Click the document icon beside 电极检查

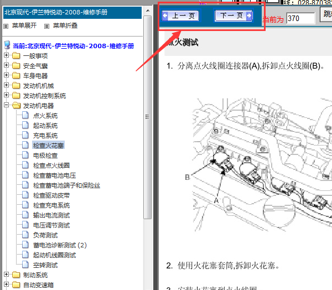(x=25, y=155)
